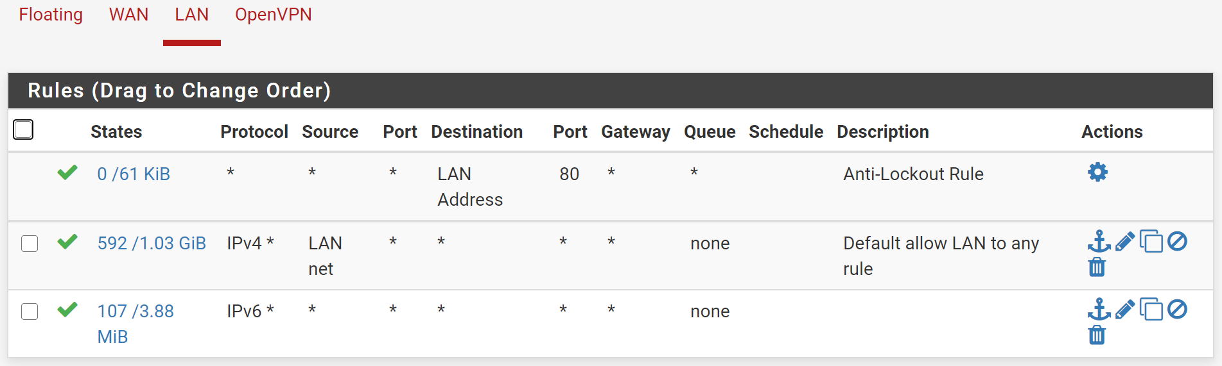Open Anti-Lockout Rule settings gear icon
Image resolution: width=1222 pixels, height=366 pixels.
tap(1097, 172)
